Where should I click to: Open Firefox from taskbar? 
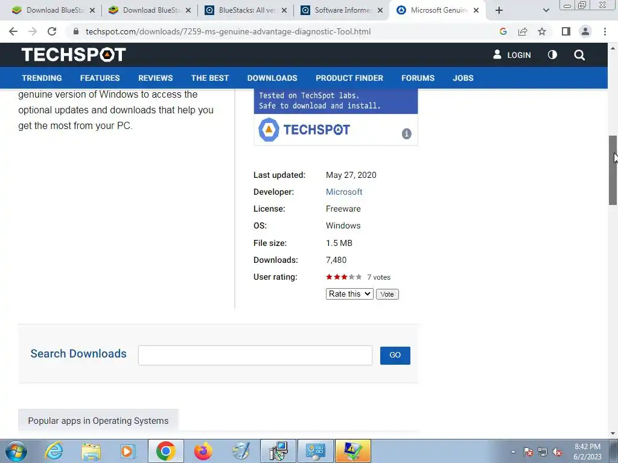click(203, 451)
